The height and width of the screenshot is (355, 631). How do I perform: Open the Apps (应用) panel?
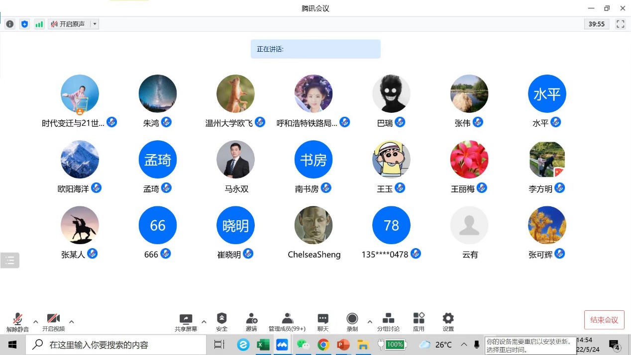click(x=419, y=322)
